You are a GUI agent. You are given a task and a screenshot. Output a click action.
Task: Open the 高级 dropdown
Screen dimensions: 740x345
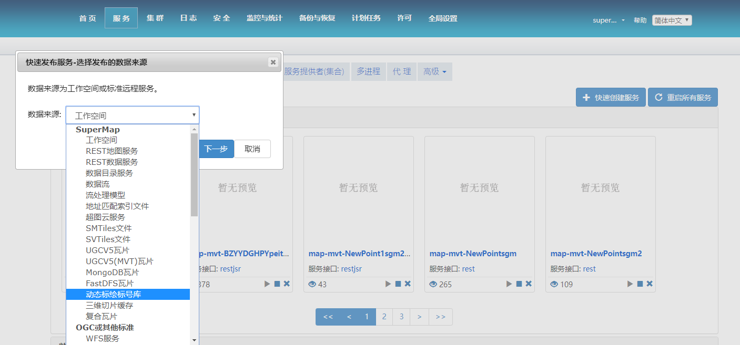(435, 71)
